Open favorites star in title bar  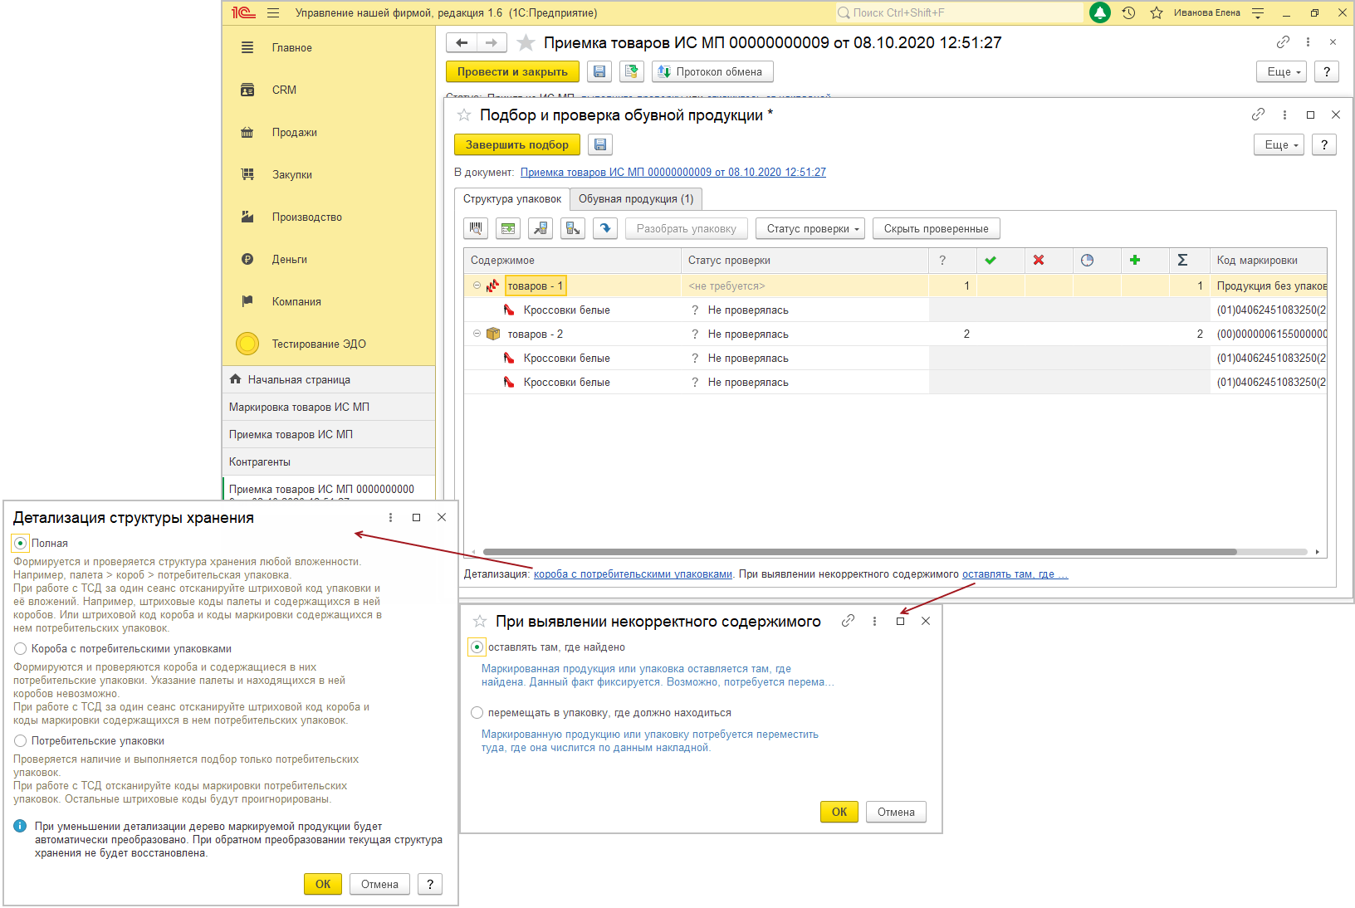[1157, 12]
